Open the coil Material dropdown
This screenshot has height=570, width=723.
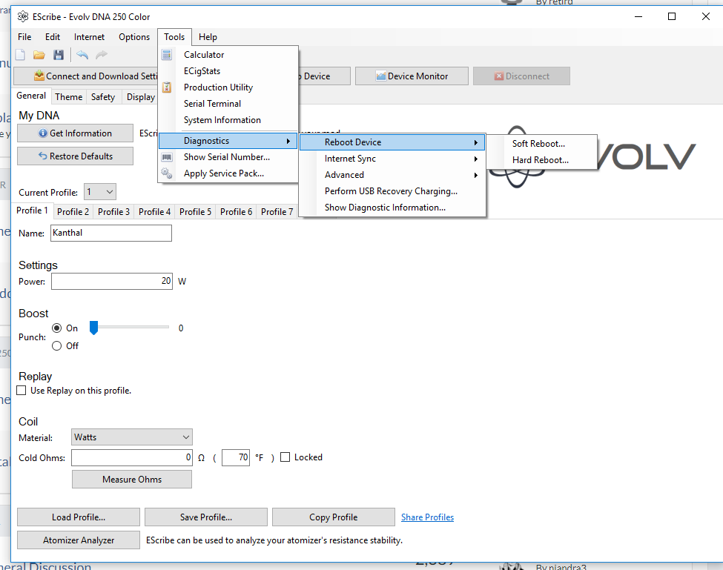coord(132,437)
